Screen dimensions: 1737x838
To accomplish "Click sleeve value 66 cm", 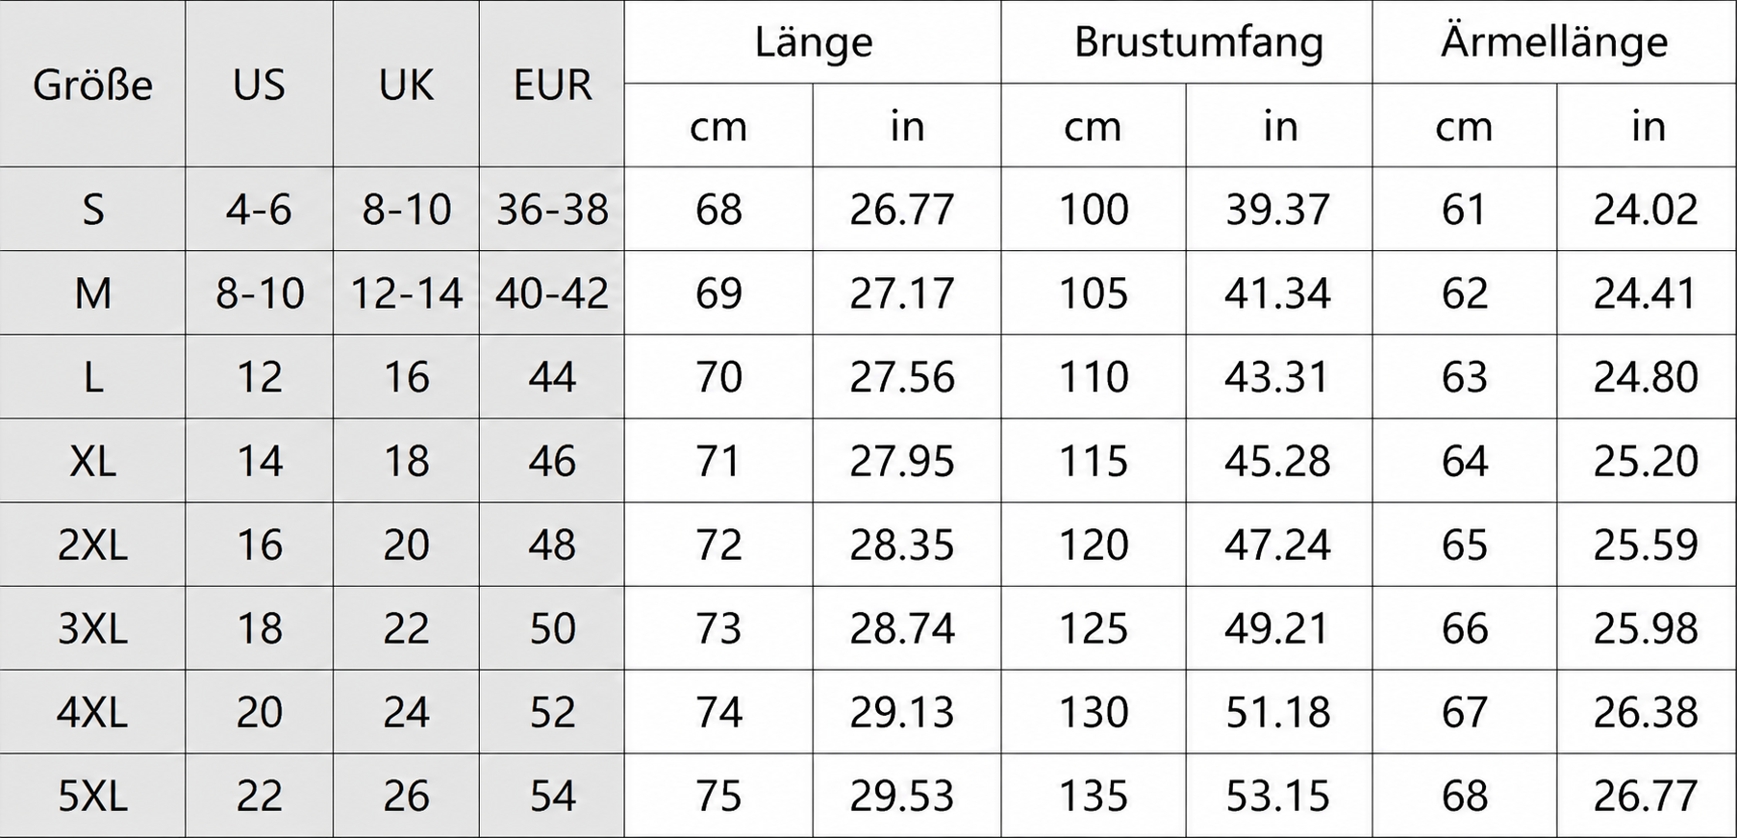I will (1465, 628).
